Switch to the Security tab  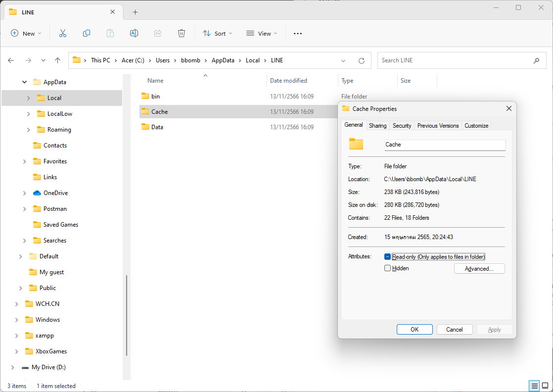pyautogui.click(x=402, y=126)
